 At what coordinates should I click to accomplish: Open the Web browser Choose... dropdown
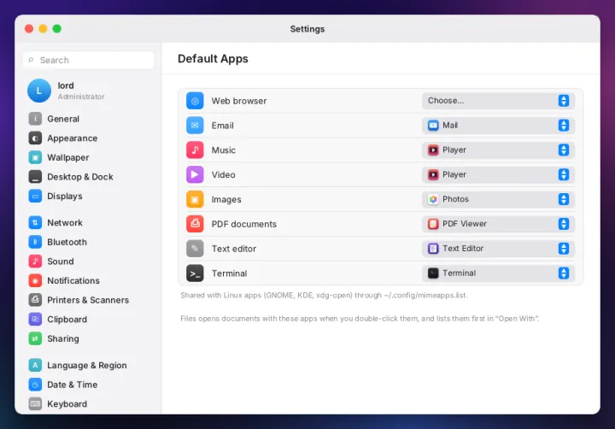(x=498, y=101)
